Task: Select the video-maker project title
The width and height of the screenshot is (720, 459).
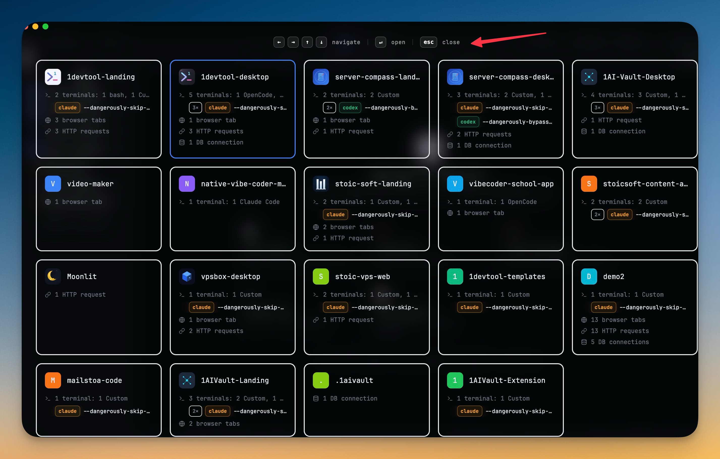Action: pyautogui.click(x=90, y=184)
